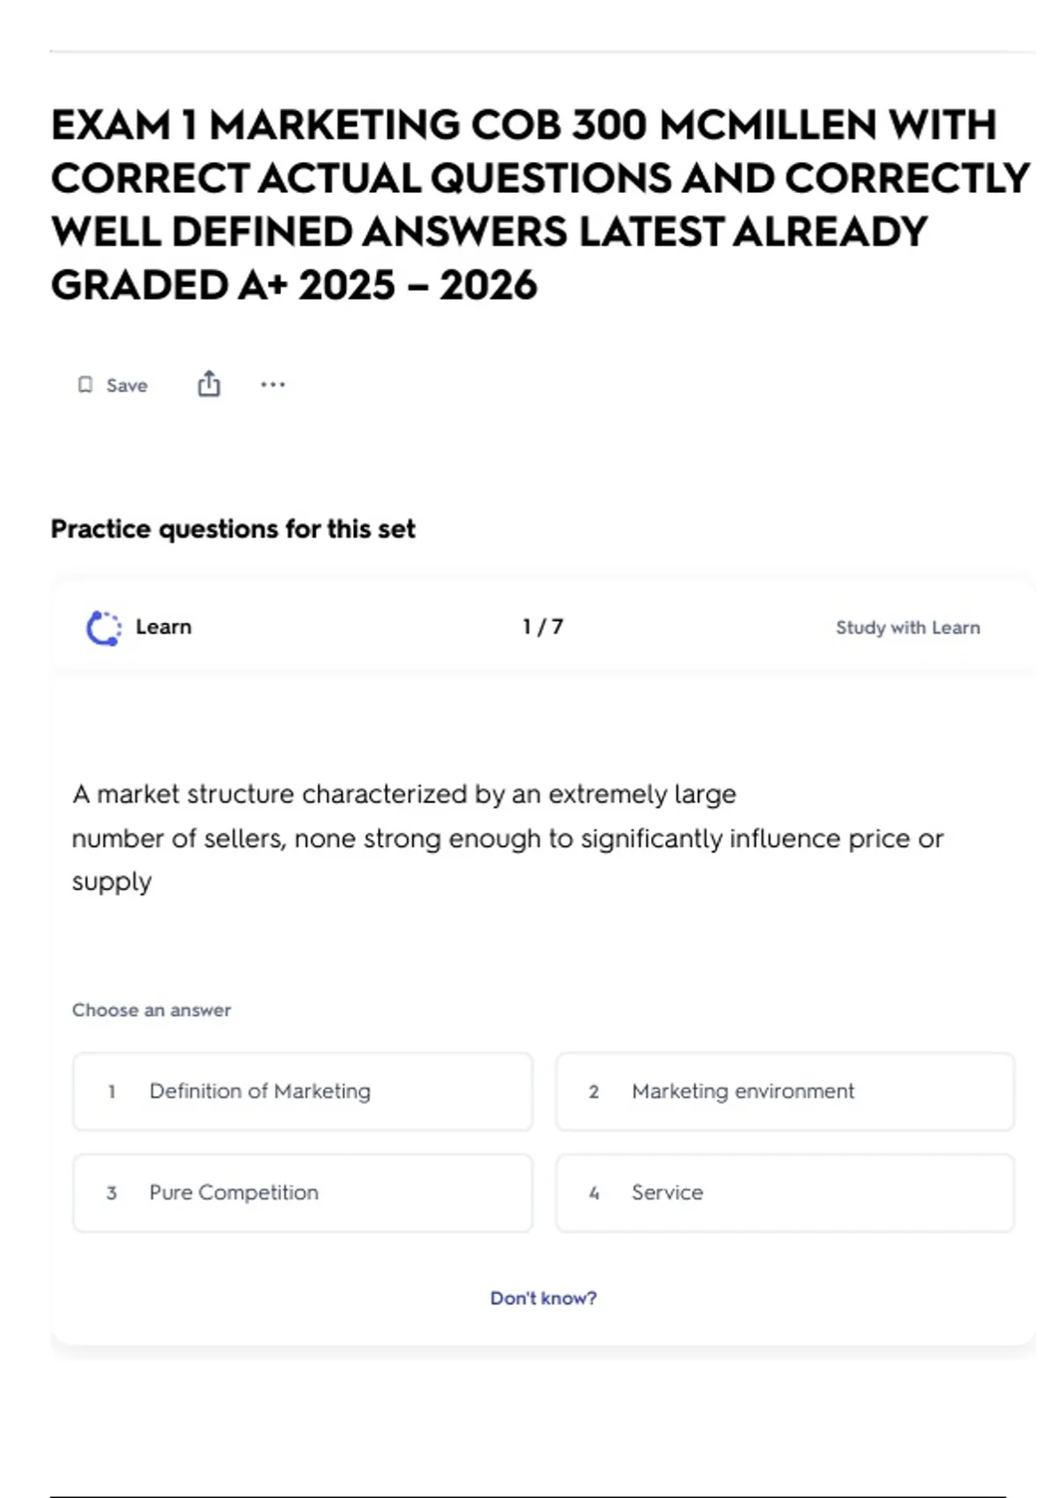Click the market structure question text
The width and height of the screenshot is (1057, 1498).
click(507, 837)
